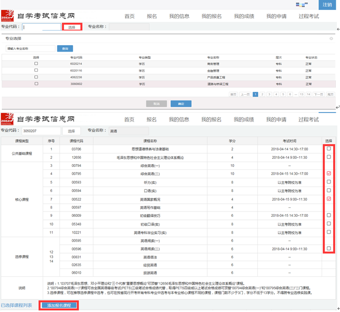Click course code 00831 in the table
The height and width of the screenshot is (312, 340).
coord(76,257)
